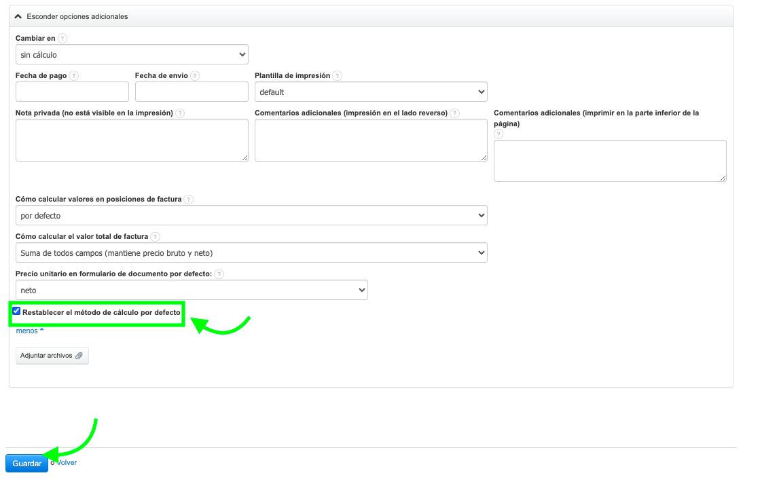This screenshot has height=486, width=760.
Task: Open Plantilla de impresión dropdown
Action: pyautogui.click(x=371, y=92)
